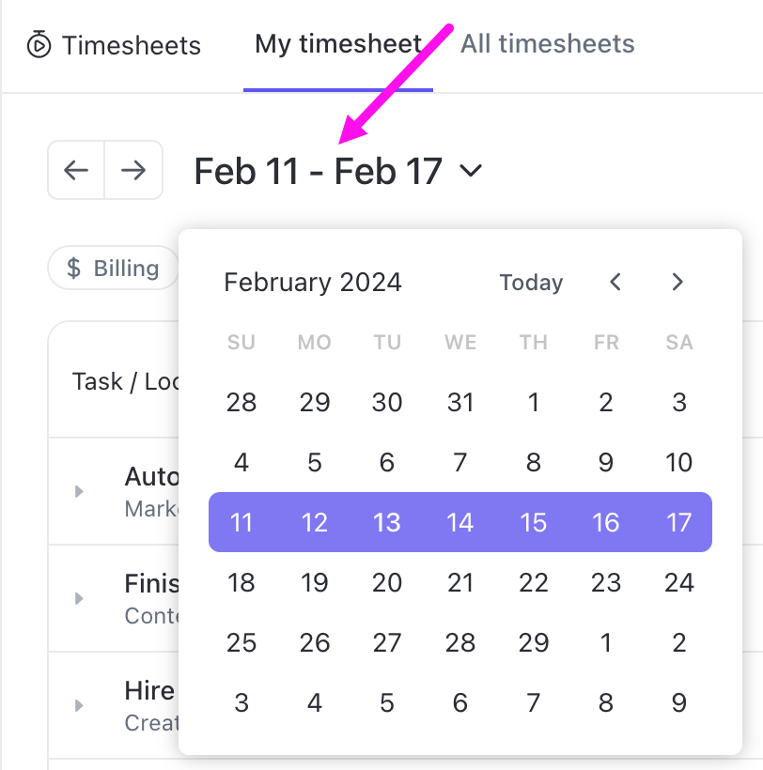Select the My timesheet tab

[338, 44]
